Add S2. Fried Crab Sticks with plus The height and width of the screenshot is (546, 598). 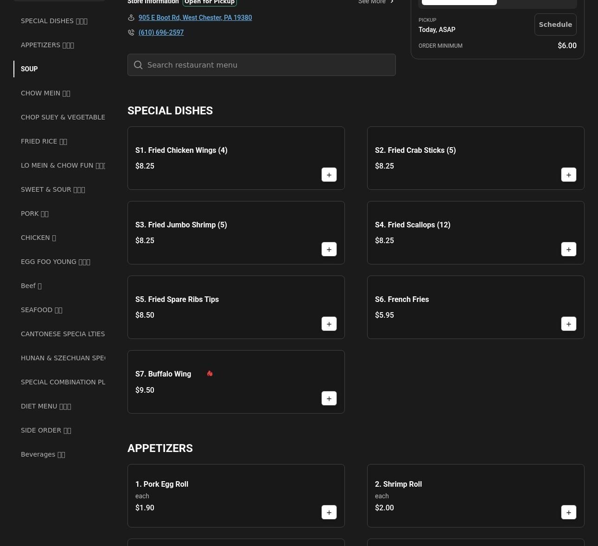[569, 175]
